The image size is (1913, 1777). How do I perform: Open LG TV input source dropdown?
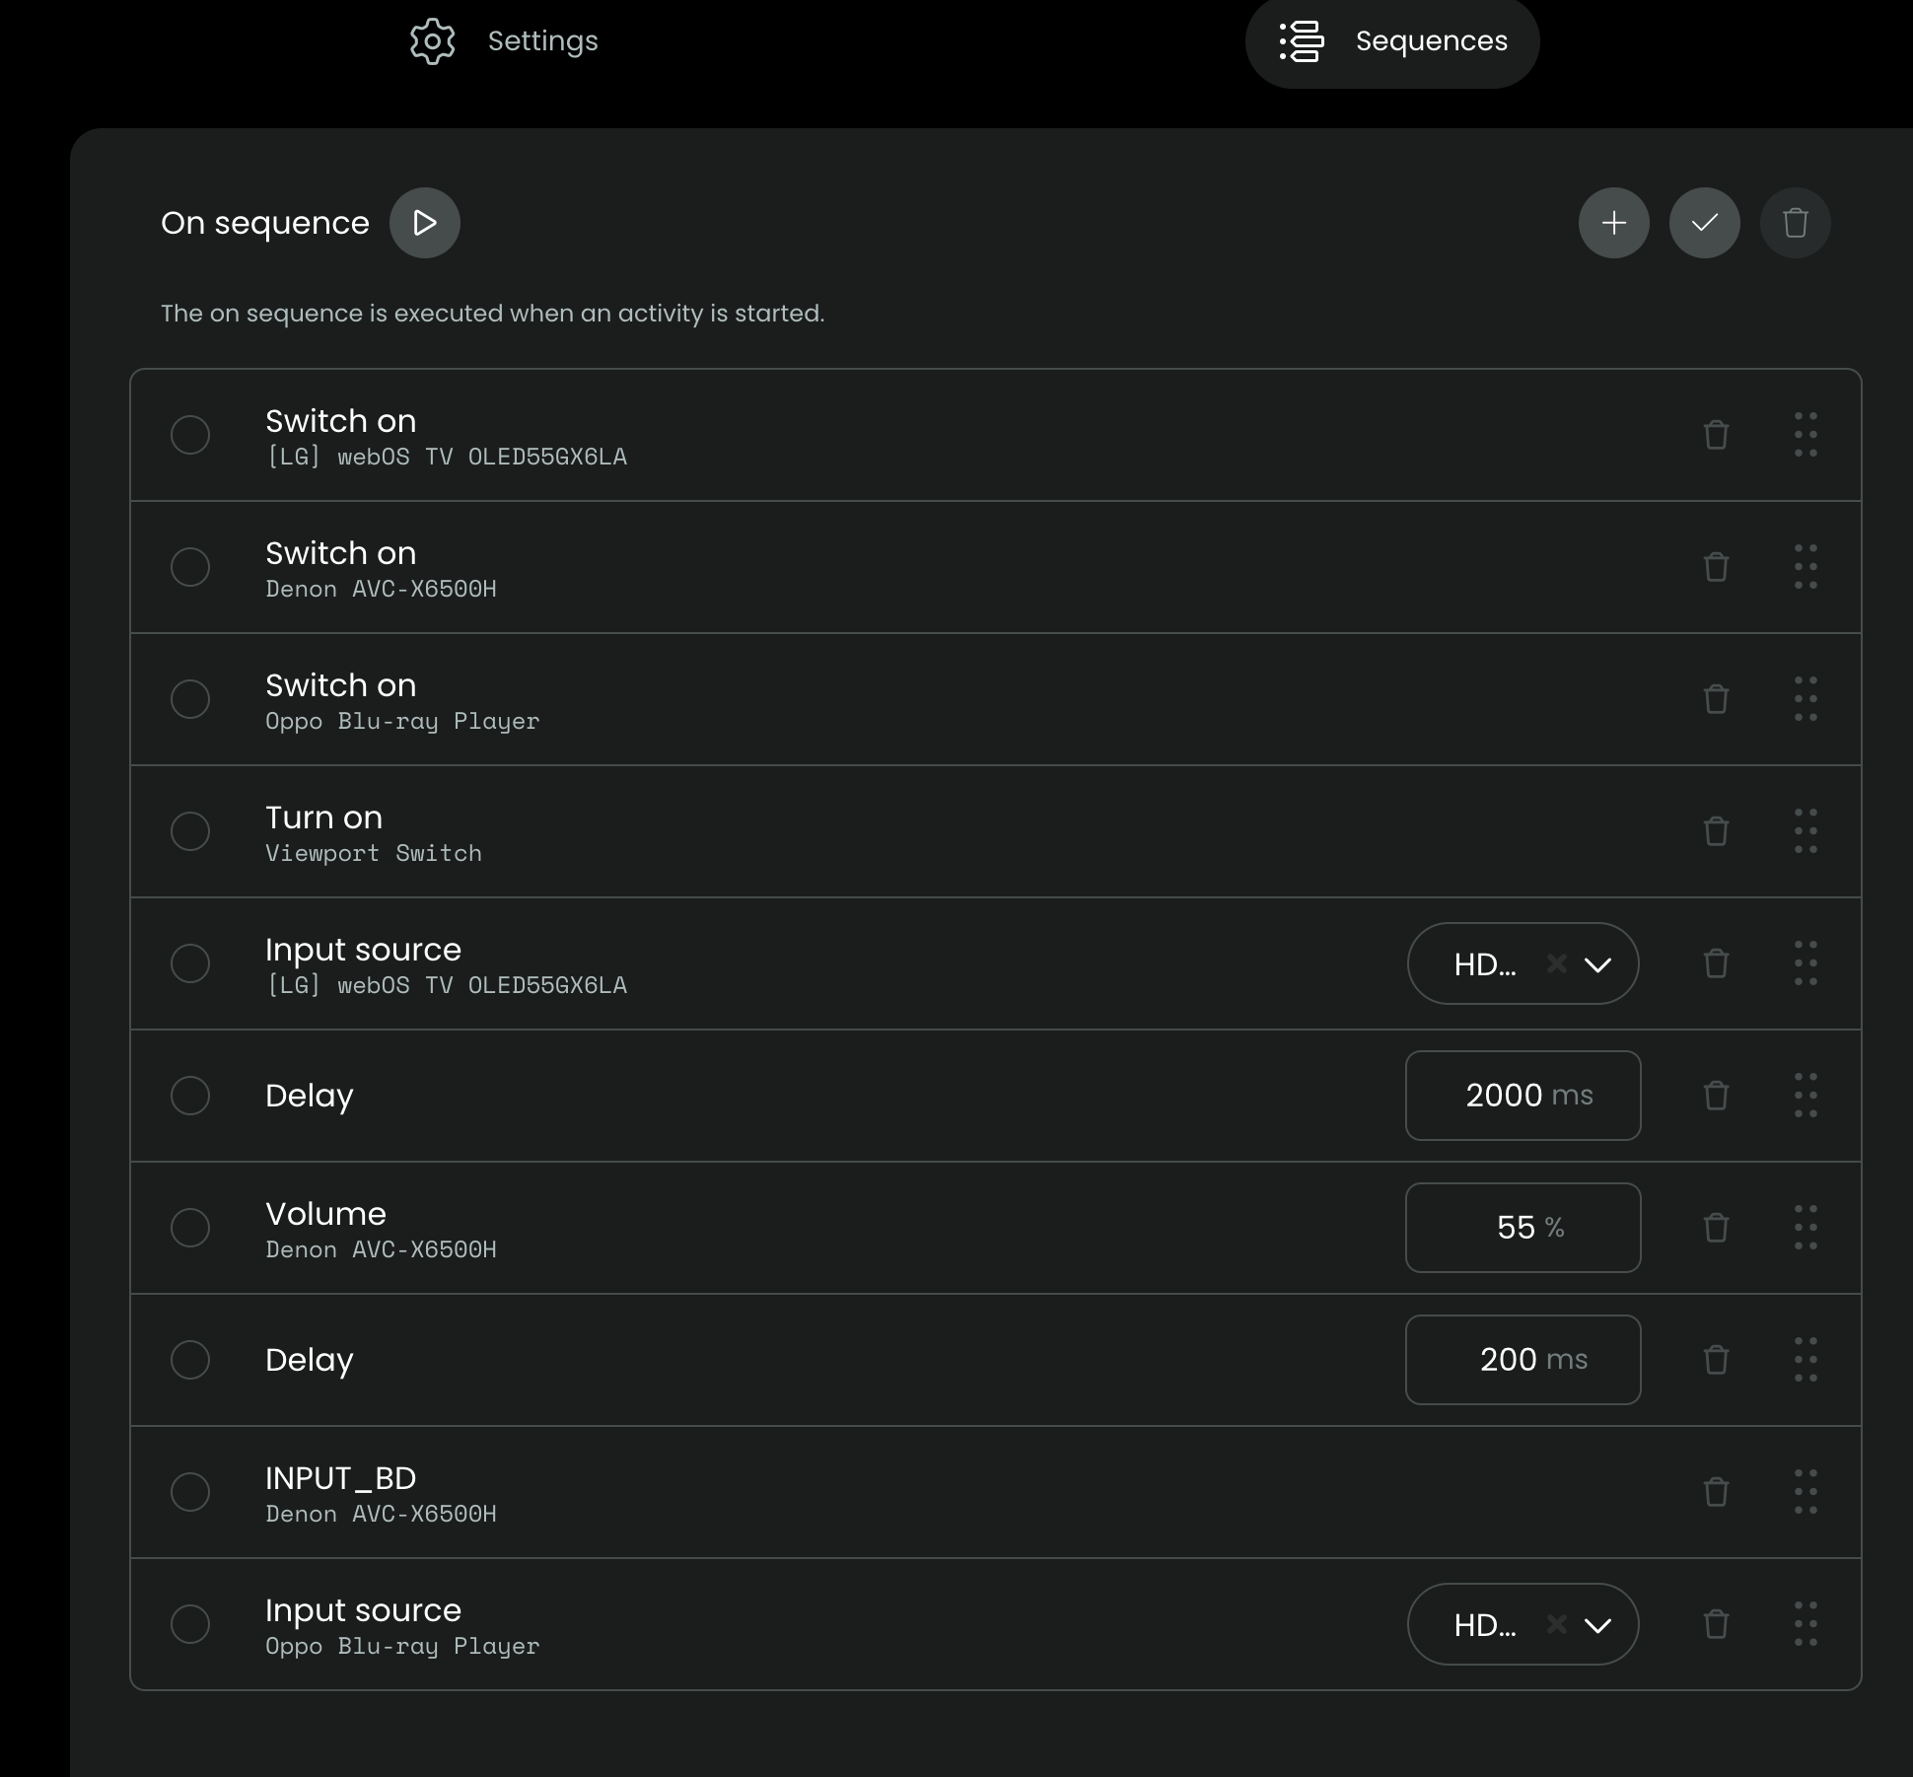(1597, 964)
